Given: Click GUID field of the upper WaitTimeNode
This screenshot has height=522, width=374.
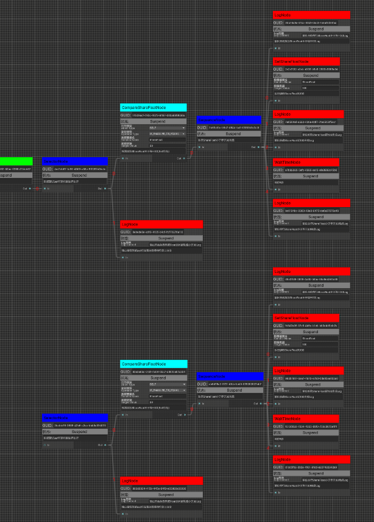Looking at the screenshot, I should pos(311,170).
